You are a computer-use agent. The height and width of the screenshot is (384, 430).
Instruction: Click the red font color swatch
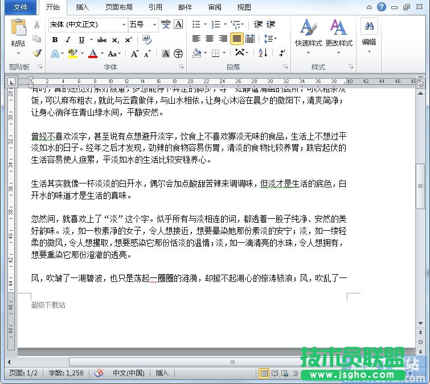pos(92,54)
